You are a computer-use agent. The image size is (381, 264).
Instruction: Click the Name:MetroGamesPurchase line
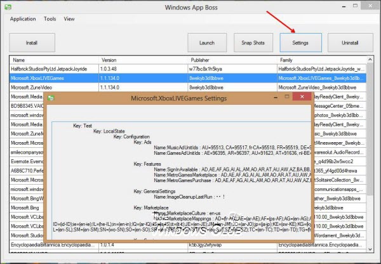click(232, 180)
